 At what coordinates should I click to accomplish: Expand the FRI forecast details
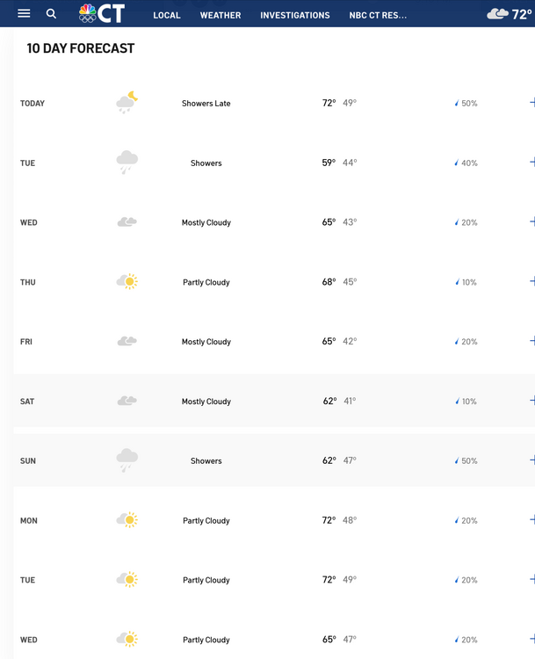pos(532,341)
